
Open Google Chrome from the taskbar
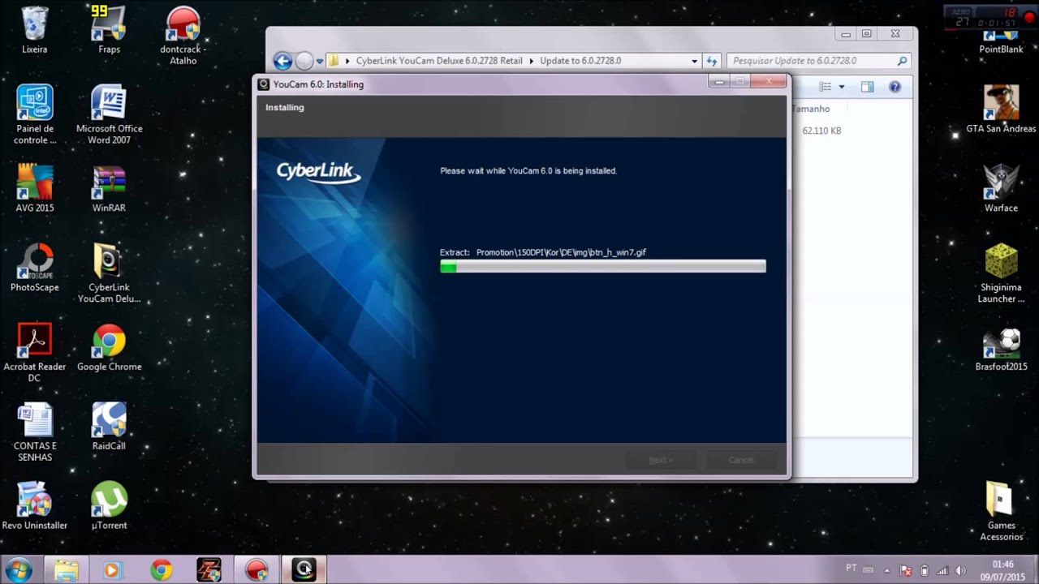(x=161, y=569)
